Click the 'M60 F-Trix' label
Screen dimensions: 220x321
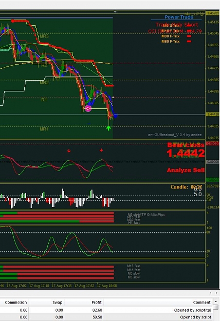coord(171,42)
